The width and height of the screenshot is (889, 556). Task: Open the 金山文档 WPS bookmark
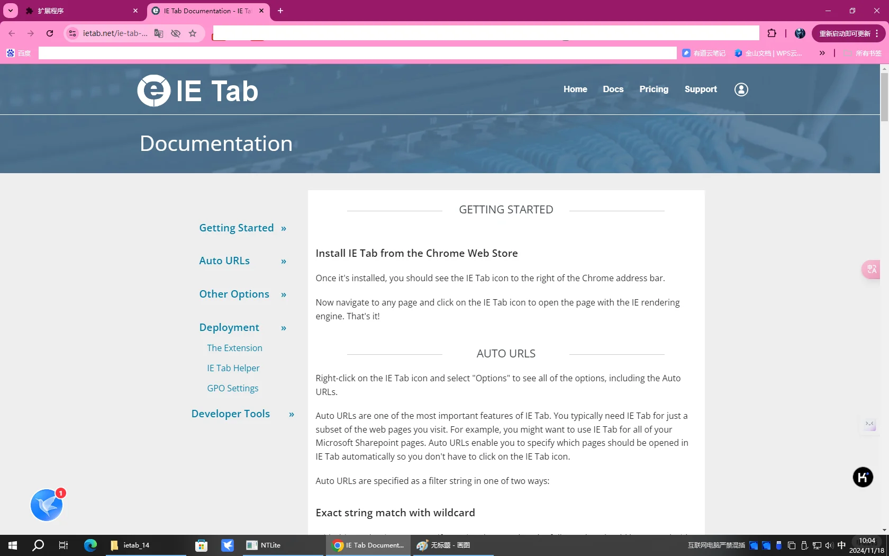coord(768,53)
